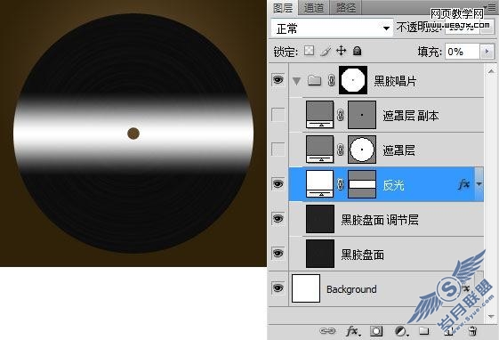Screen dimensions: 499x340
Task: Click 反光 white fill thumbnail
Action: [320, 184]
